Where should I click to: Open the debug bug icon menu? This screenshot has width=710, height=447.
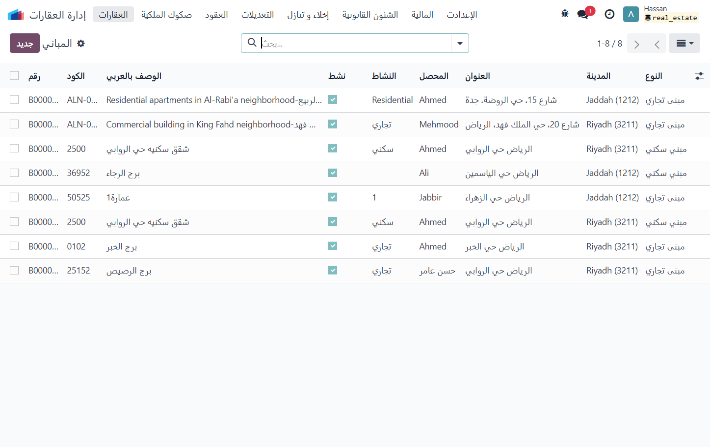point(565,14)
